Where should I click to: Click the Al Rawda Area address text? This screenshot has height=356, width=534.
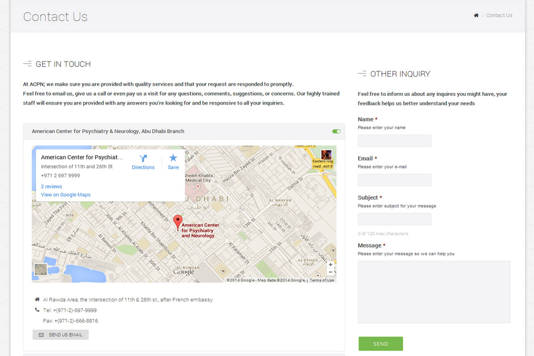click(x=128, y=299)
